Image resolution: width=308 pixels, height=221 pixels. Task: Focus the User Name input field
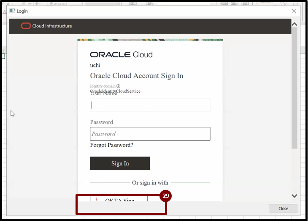click(x=150, y=105)
